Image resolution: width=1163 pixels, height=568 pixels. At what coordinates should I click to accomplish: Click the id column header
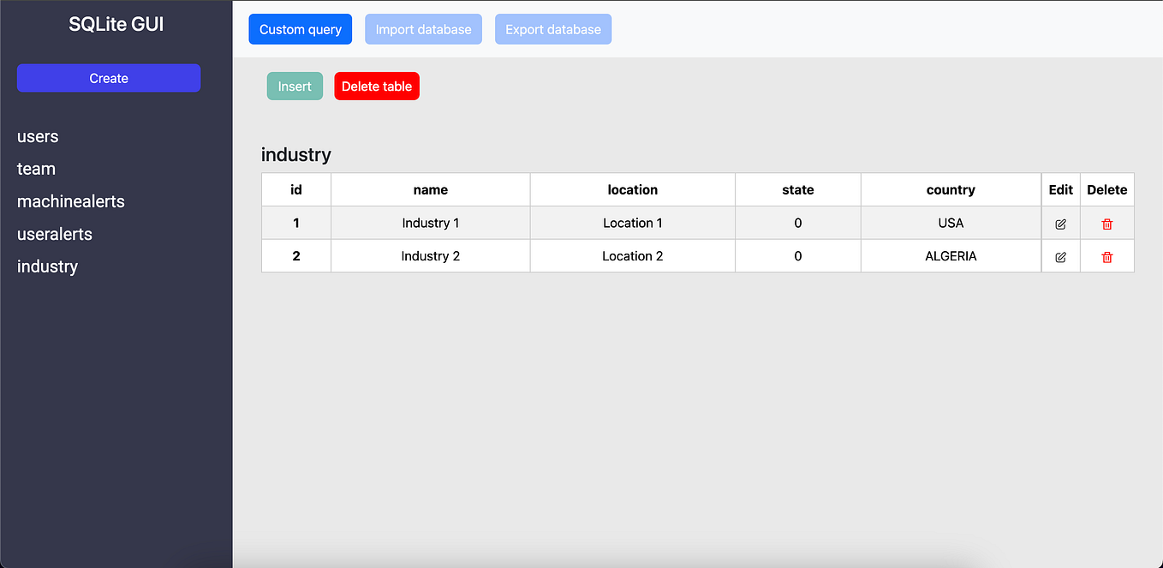(x=295, y=189)
